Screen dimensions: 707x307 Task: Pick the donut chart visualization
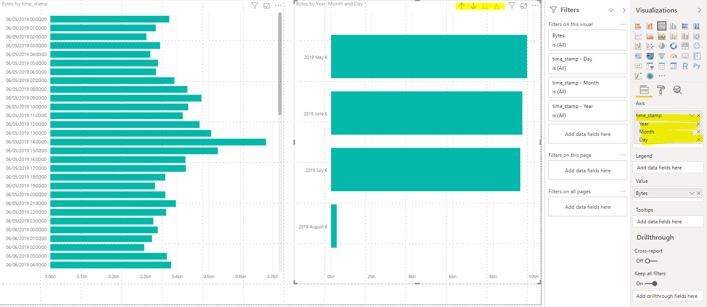[673, 46]
